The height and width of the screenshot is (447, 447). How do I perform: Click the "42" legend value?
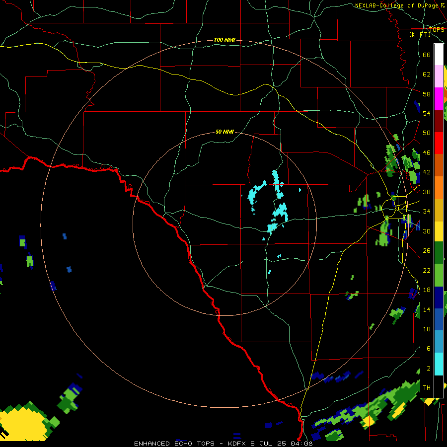(427, 172)
